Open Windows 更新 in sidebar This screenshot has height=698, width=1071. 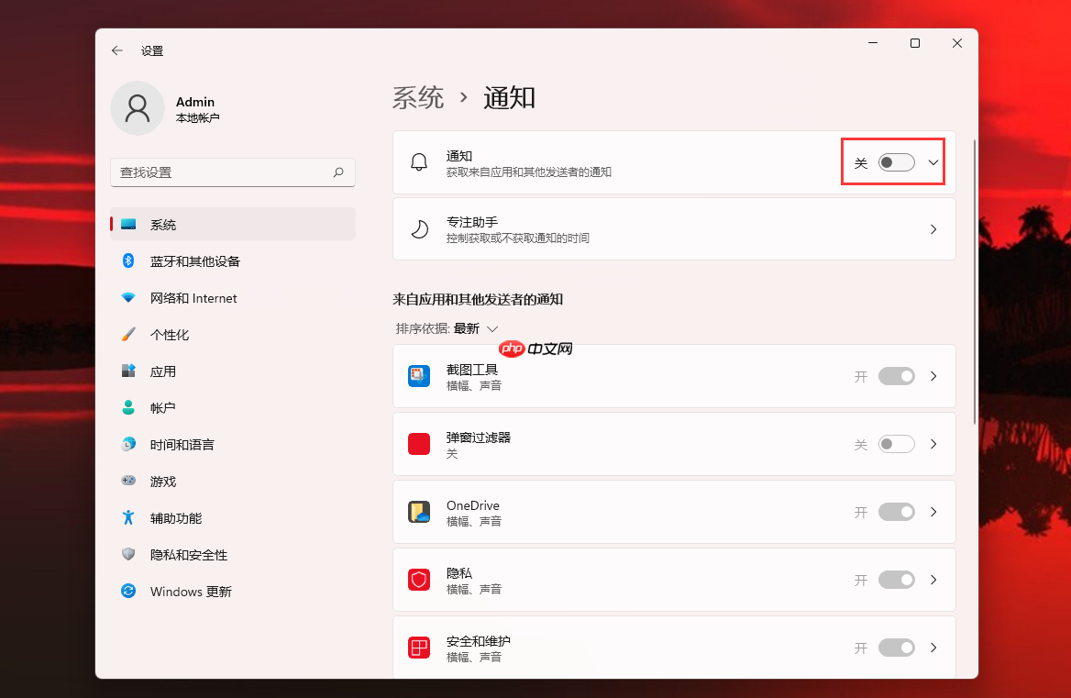coord(190,591)
